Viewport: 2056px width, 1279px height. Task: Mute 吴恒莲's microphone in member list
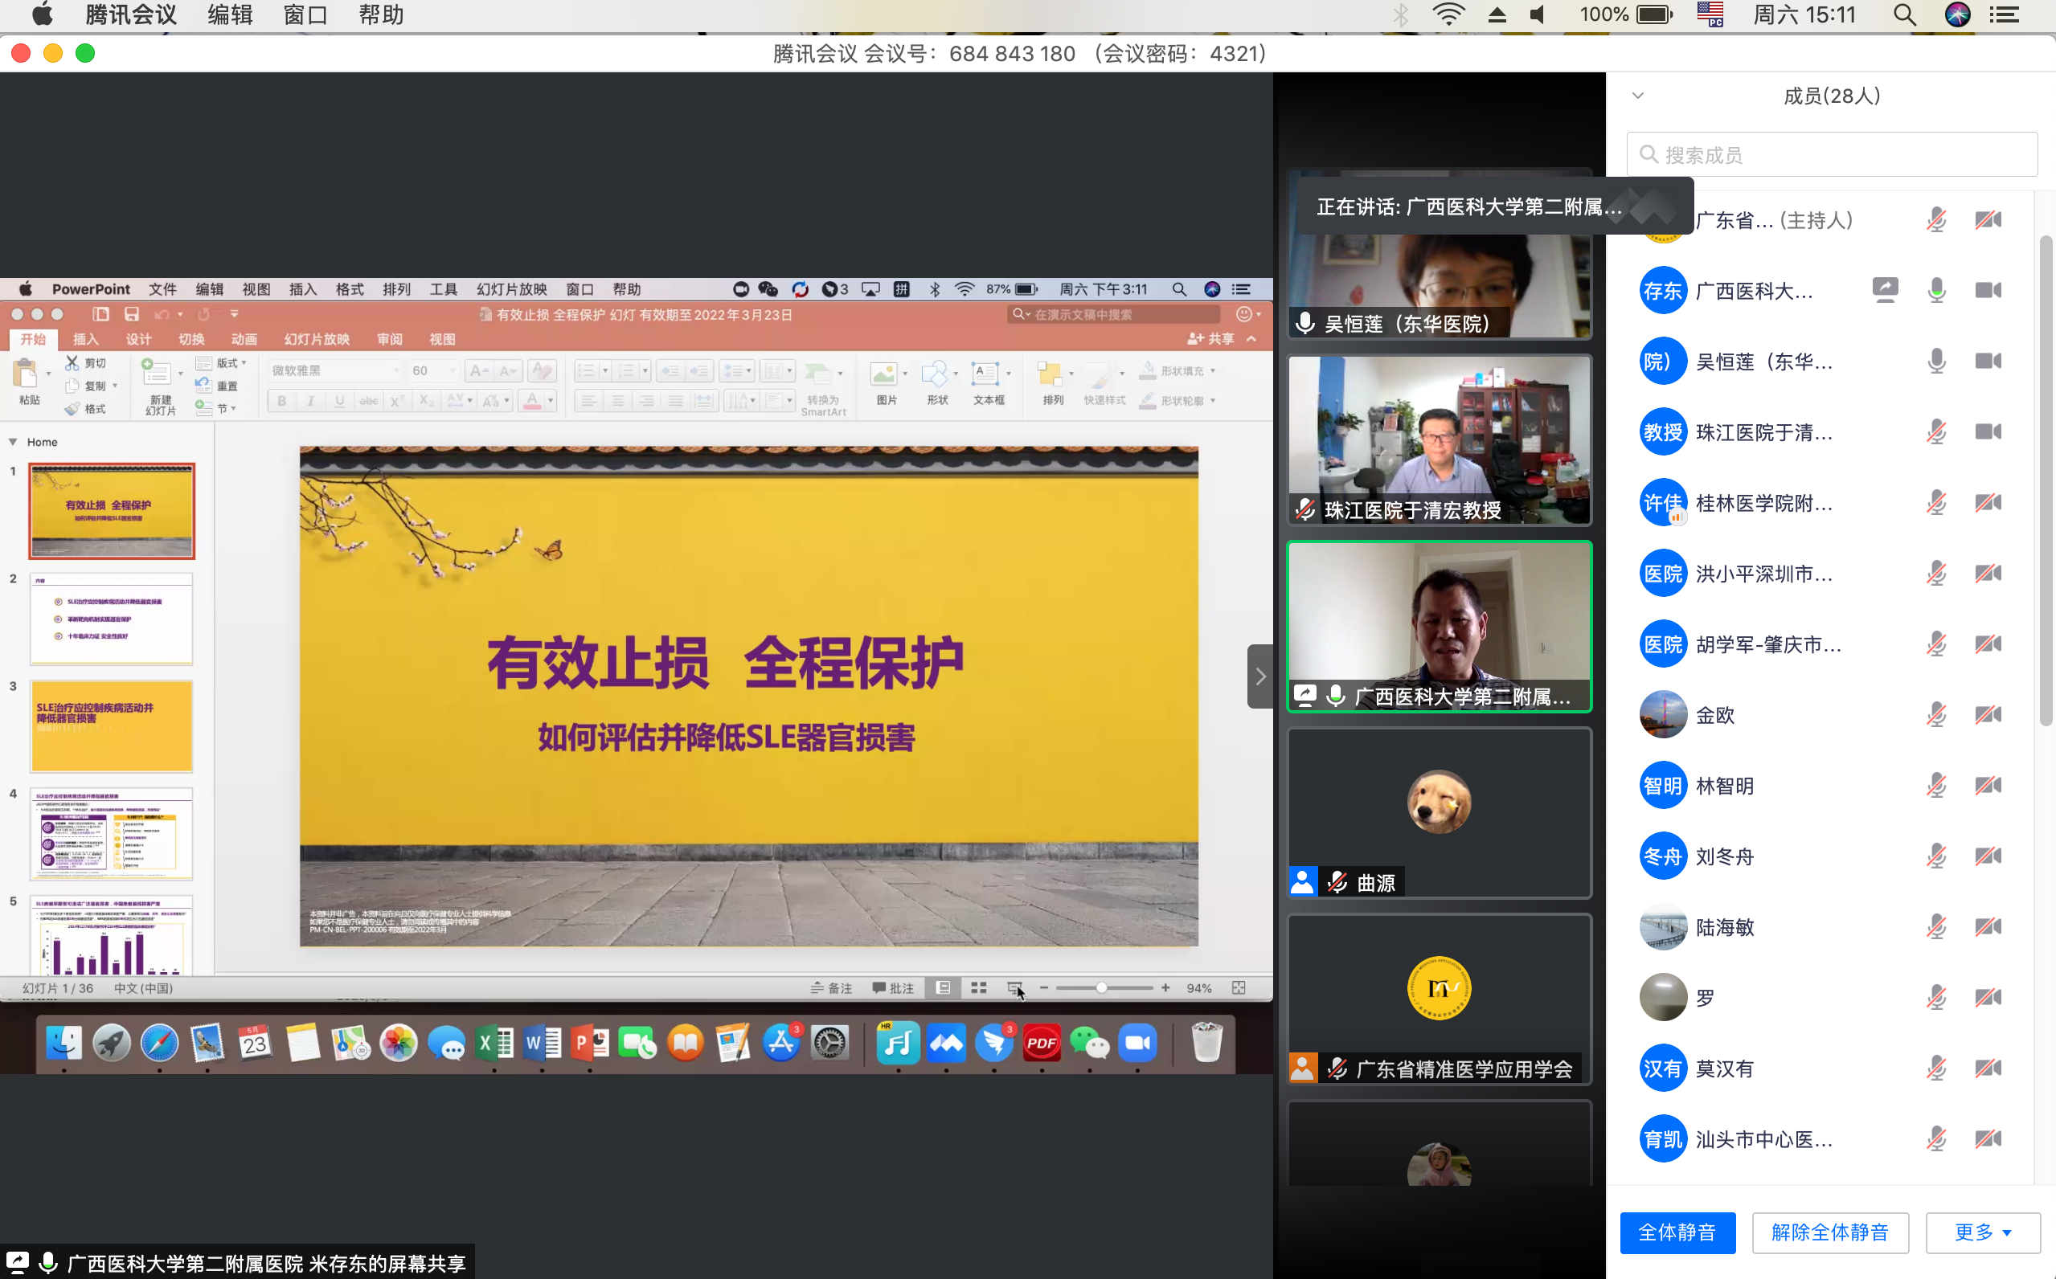(x=1937, y=361)
